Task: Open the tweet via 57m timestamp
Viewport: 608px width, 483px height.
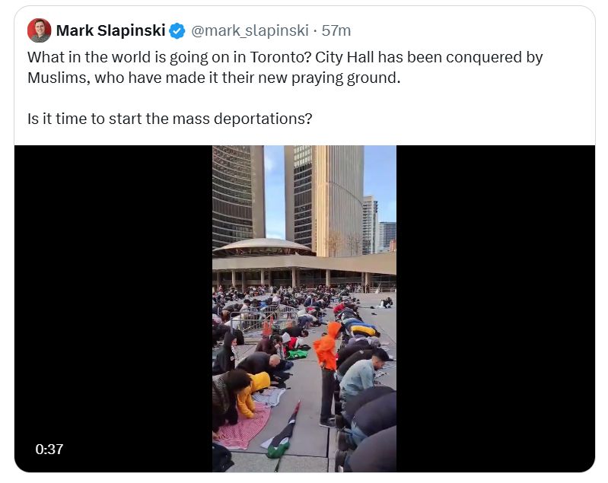Action: pyautogui.click(x=336, y=30)
